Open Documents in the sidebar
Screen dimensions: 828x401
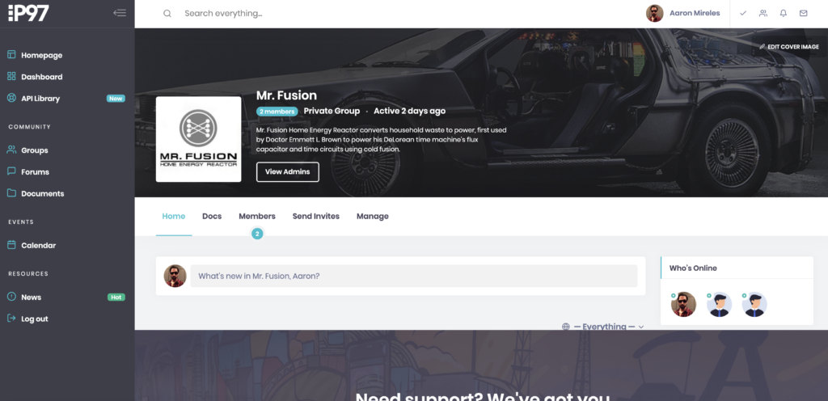click(42, 194)
